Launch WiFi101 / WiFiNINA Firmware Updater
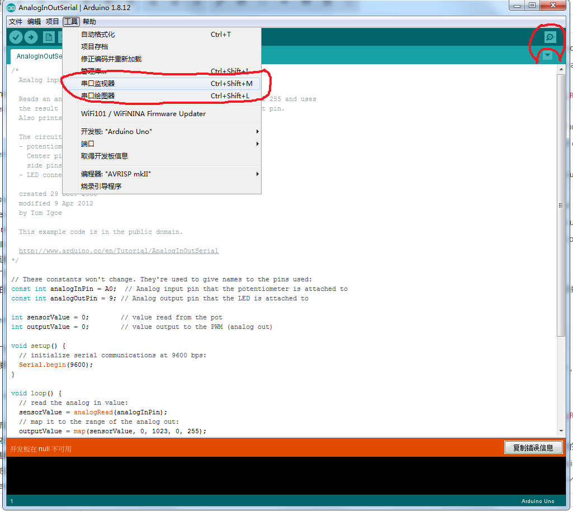The height and width of the screenshot is (512, 573). (162, 114)
